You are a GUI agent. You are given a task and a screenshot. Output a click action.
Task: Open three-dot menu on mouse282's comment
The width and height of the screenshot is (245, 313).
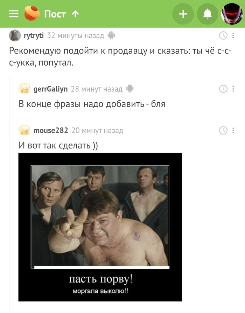(x=233, y=130)
